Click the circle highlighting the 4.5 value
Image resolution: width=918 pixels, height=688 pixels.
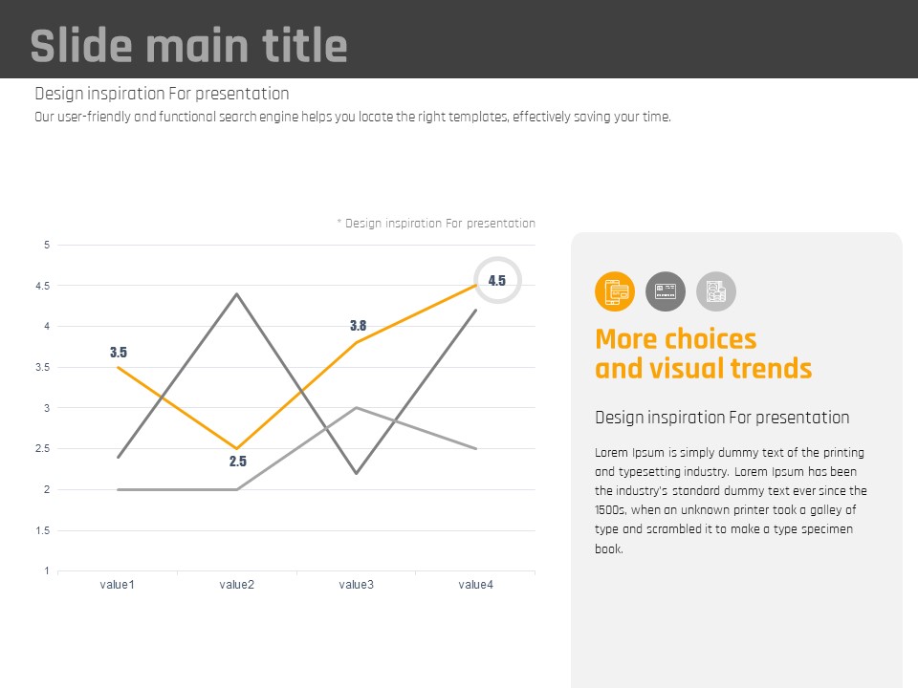tap(497, 280)
